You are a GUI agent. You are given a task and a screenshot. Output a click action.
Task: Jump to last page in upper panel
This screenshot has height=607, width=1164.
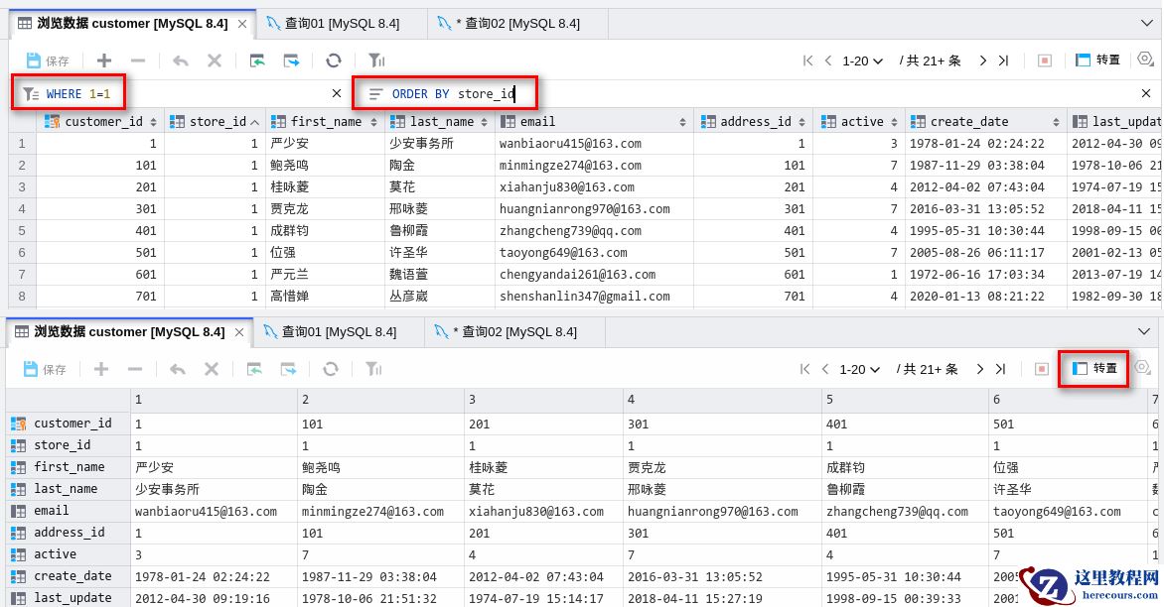tap(1004, 61)
